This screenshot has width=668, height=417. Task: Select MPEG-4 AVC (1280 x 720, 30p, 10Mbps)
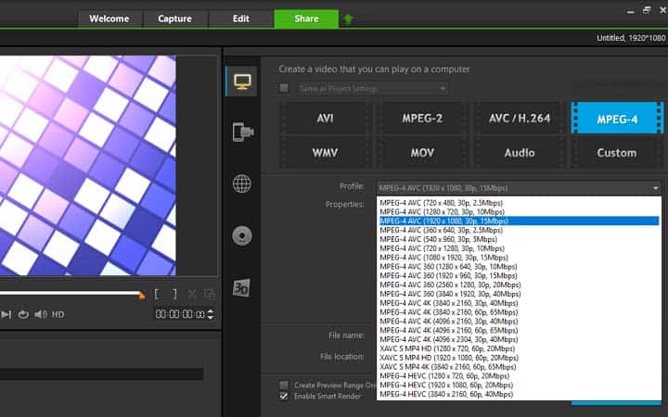[519, 211]
